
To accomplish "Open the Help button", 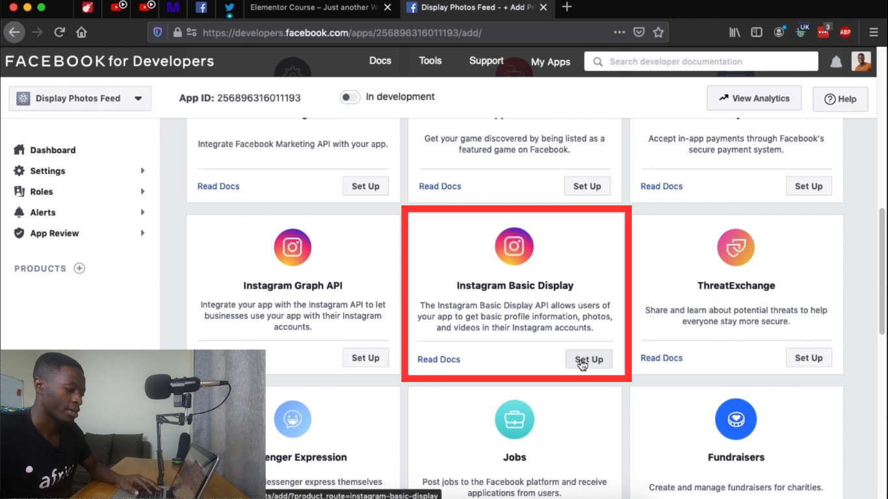I will coord(841,99).
